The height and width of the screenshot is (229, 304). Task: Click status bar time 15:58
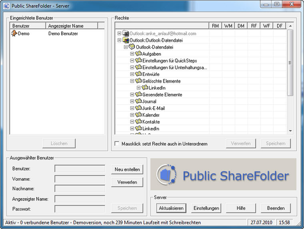coord(284,222)
